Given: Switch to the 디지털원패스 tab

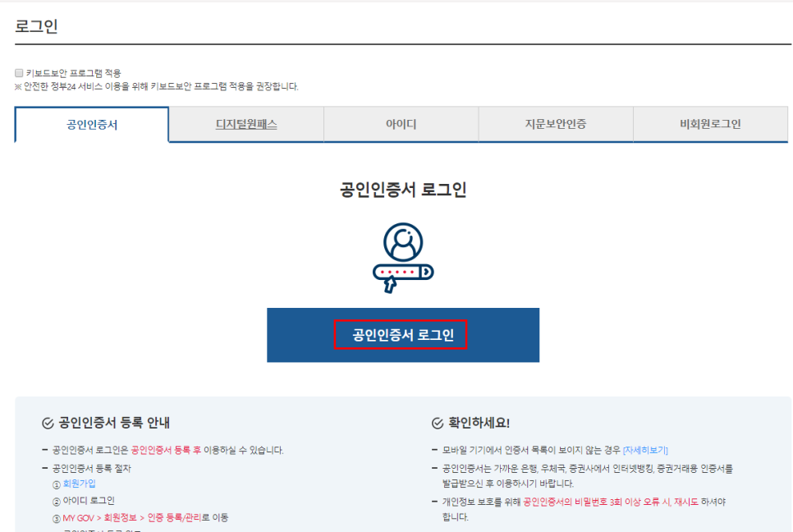Looking at the screenshot, I should point(246,124).
